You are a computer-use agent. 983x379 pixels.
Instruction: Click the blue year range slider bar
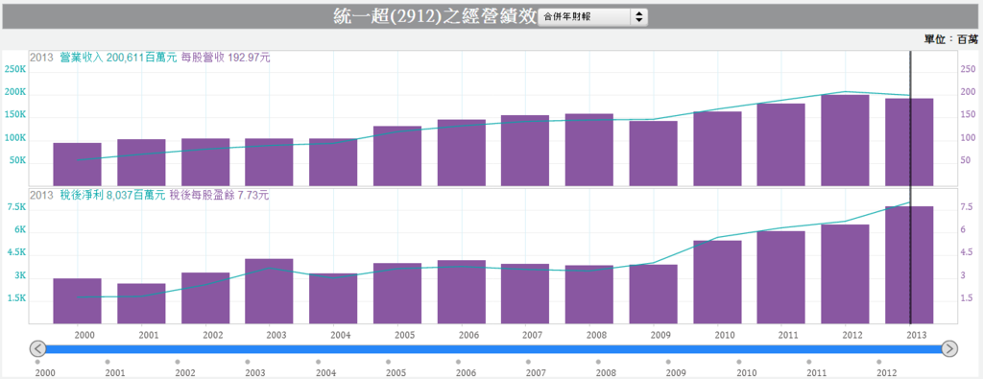pyautogui.click(x=494, y=348)
